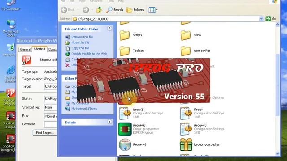Select the Skins folder
This screenshot has width=287, height=161.
pyautogui.click(x=191, y=35)
